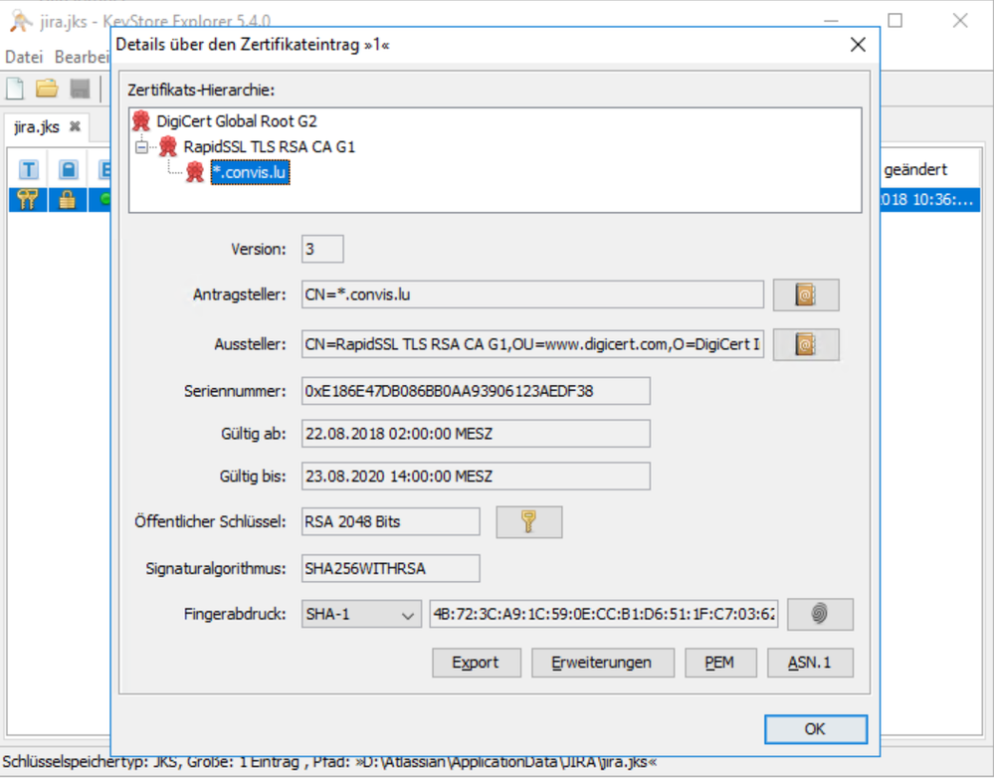Click the Antragsteller field CN=*.convis.lu

(532, 294)
